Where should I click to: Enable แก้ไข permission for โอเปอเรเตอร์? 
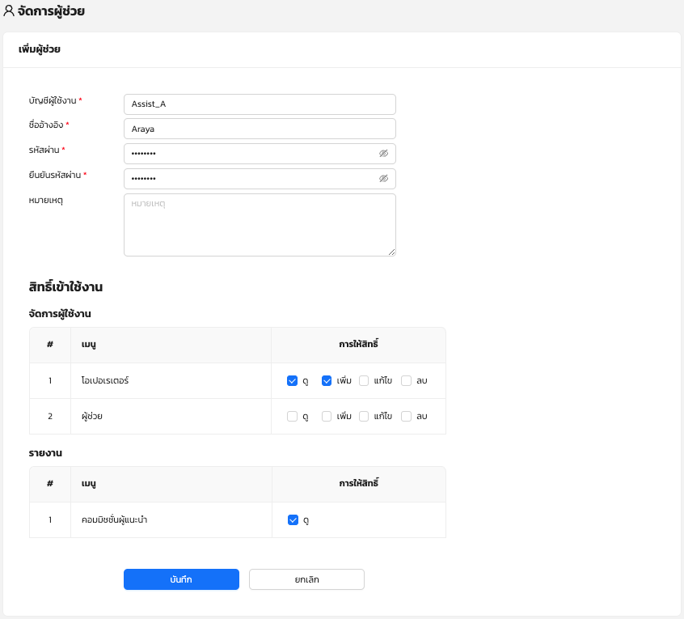point(364,381)
